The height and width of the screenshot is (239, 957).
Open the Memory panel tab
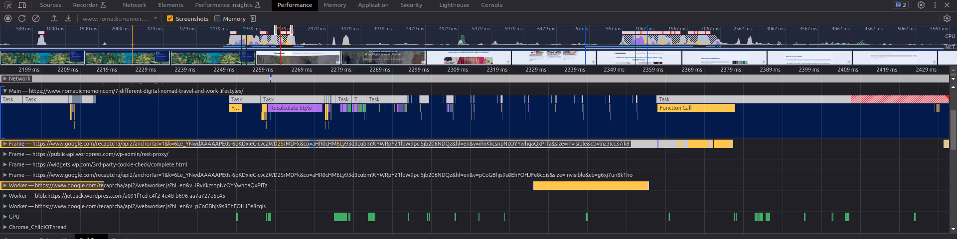(335, 5)
